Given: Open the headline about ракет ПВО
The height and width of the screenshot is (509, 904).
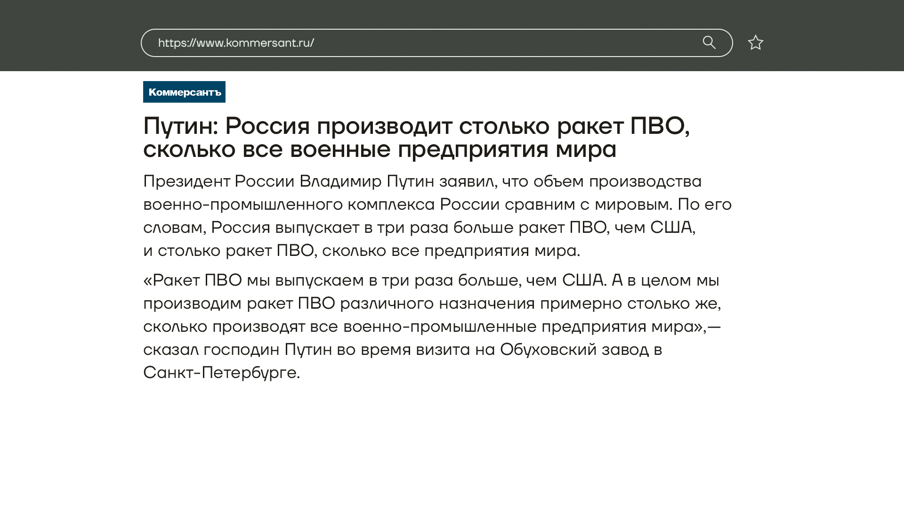Looking at the screenshot, I should coord(416,126).
